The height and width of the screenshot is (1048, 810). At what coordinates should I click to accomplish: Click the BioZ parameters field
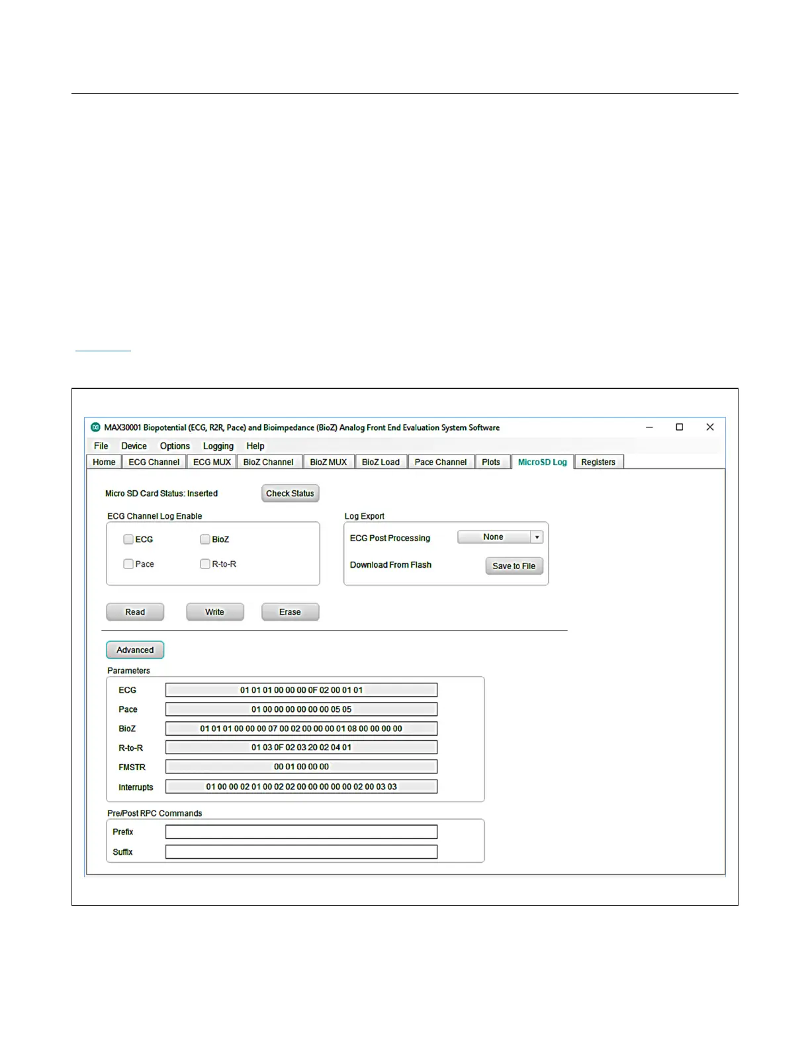pos(301,728)
